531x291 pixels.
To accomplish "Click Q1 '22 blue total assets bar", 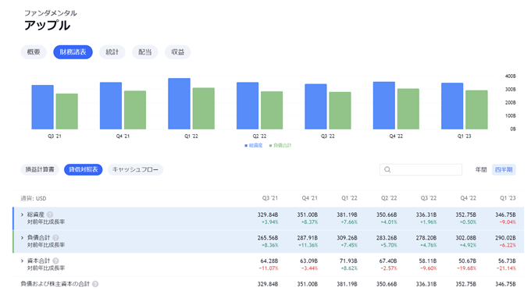I will click(x=179, y=104).
